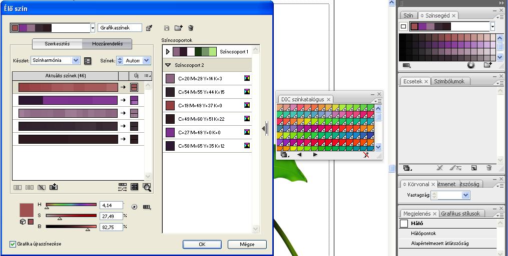Screen dimensions: 508x256
Task: Collapse Színcsoport 2
Action: [168, 65]
